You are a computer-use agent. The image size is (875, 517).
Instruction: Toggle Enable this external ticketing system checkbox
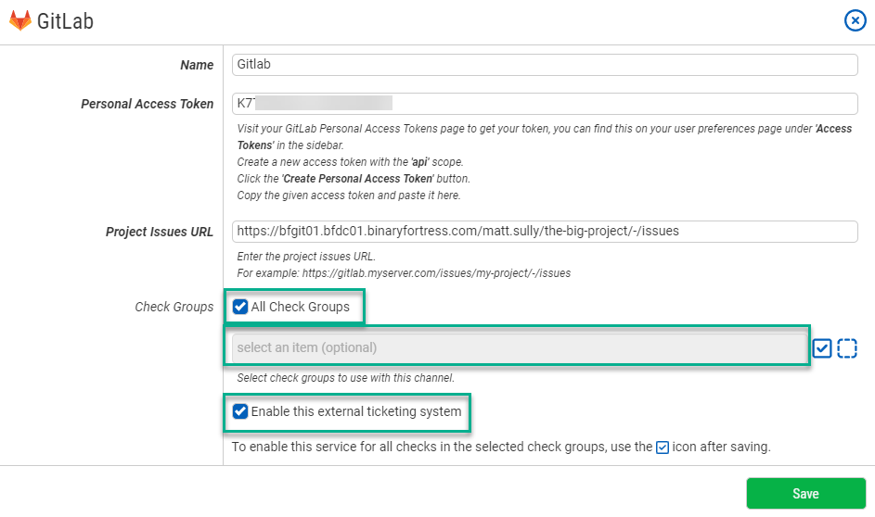(240, 411)
